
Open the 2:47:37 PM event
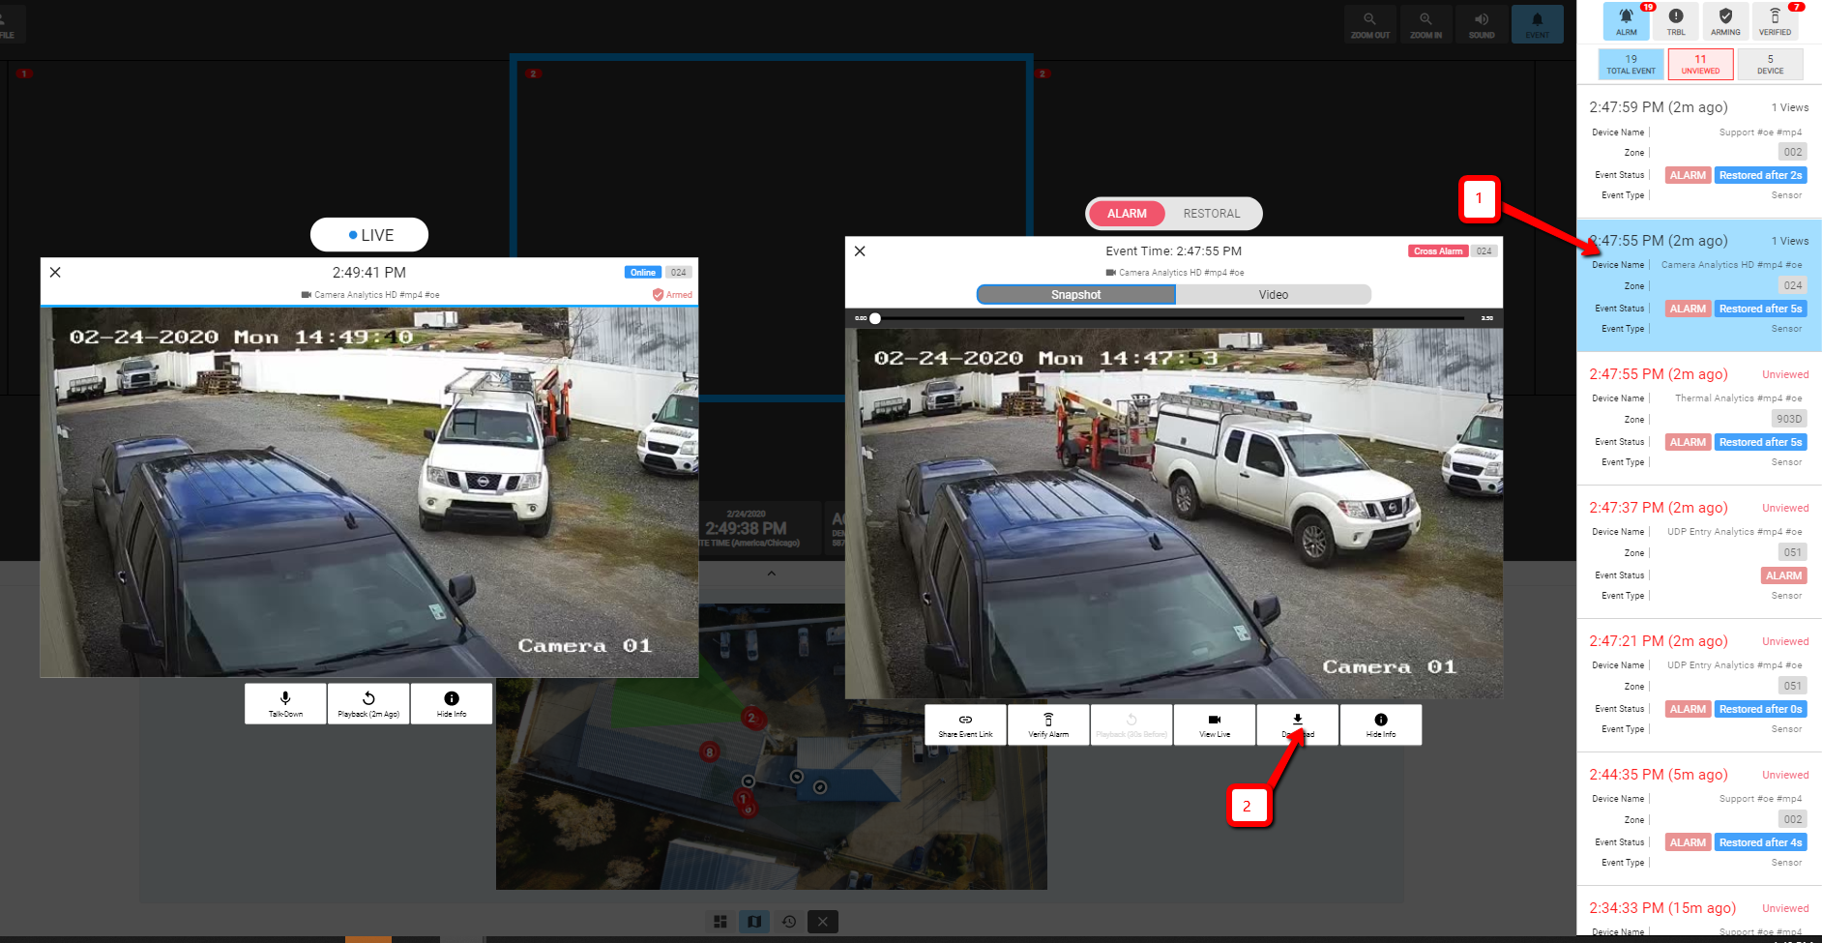click(1699, 552)
